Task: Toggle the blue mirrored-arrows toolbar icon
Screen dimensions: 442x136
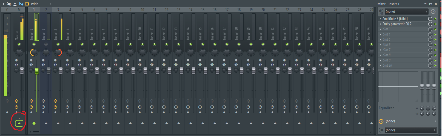Action: coord(21,4)
